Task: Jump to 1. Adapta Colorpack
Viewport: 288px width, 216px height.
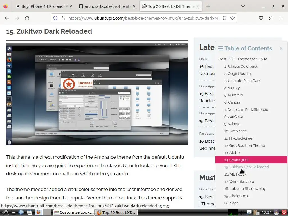Action: pos(241,66)
